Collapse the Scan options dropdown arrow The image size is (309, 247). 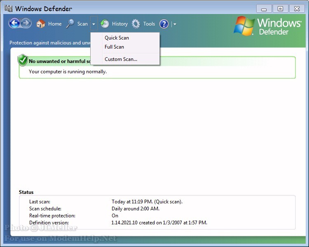point(94,24)
